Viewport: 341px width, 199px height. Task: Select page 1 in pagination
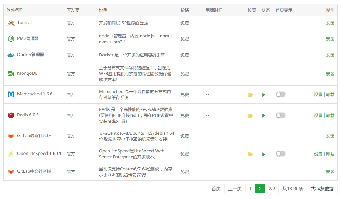point(250,189)
